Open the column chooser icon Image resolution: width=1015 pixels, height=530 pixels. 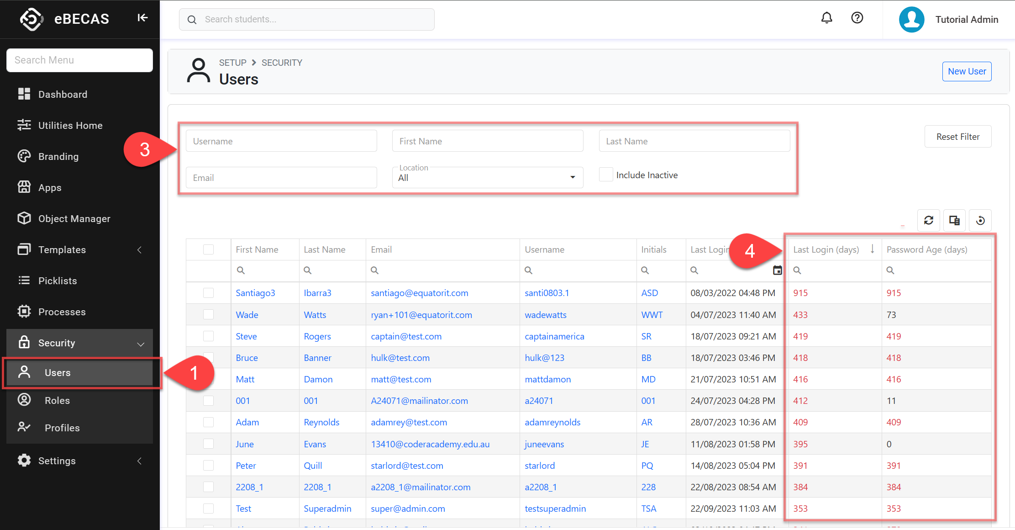tap(954, 221)
